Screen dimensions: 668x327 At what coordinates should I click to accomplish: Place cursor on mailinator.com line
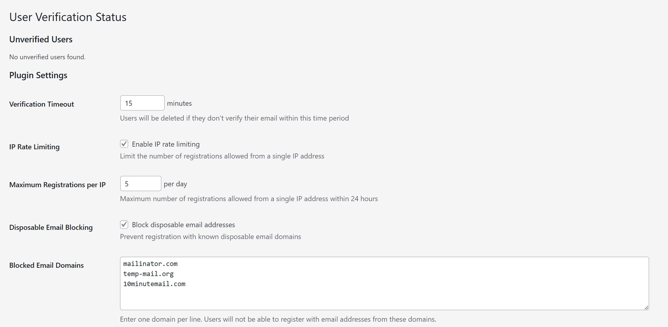(x=150, y=264)
